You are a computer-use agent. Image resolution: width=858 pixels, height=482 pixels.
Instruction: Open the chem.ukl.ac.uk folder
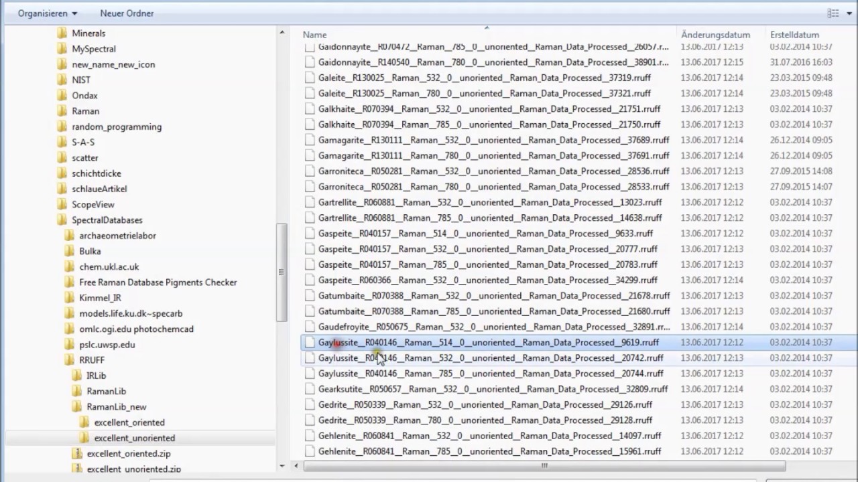tap(102, 266)
